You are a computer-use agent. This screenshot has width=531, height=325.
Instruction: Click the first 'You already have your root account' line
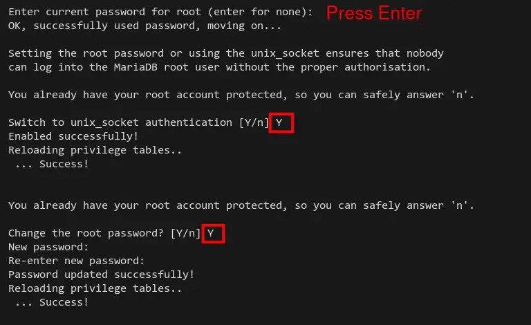(241, 95)
